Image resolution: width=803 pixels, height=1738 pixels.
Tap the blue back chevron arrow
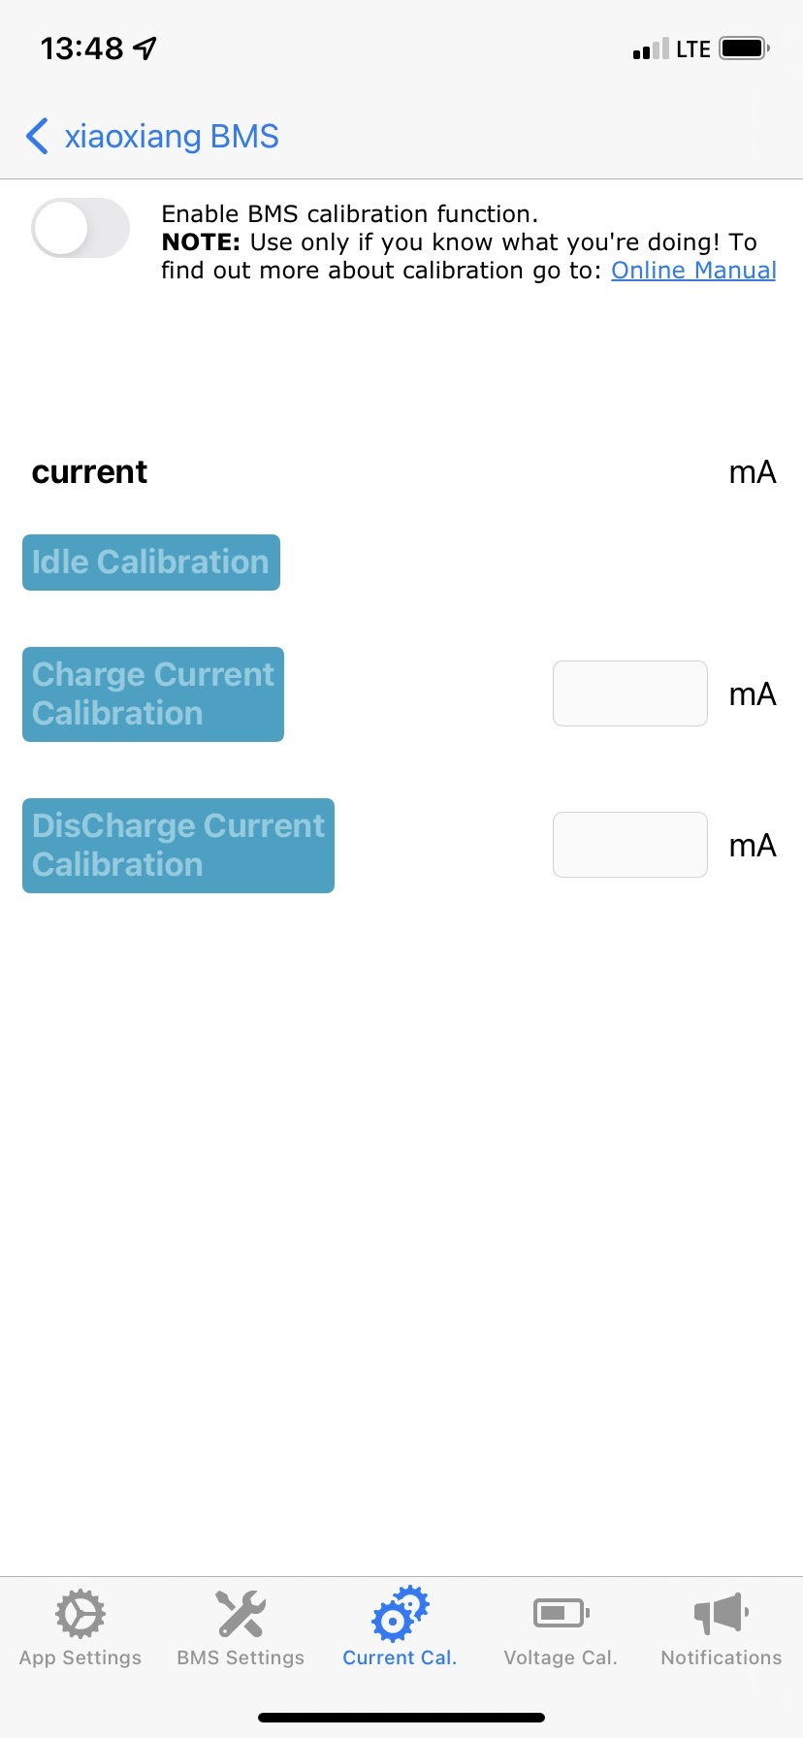point(37,136)
